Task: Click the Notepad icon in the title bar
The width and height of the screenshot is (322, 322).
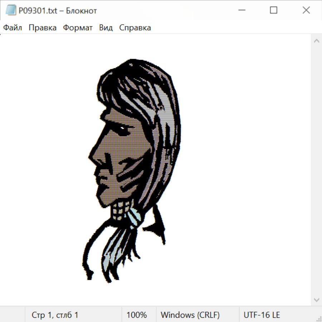Action: pos(11,10)
